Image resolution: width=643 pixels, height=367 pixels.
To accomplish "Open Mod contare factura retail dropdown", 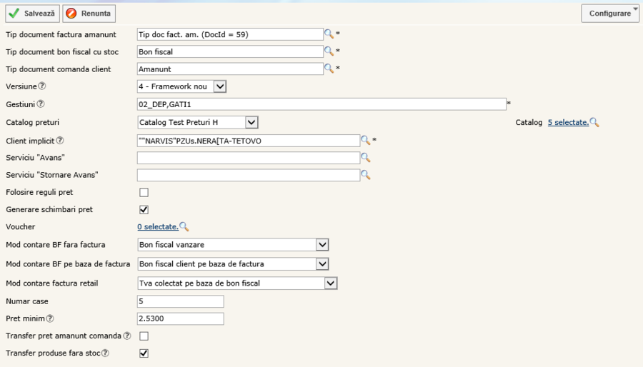I will [x=330, y=283].
